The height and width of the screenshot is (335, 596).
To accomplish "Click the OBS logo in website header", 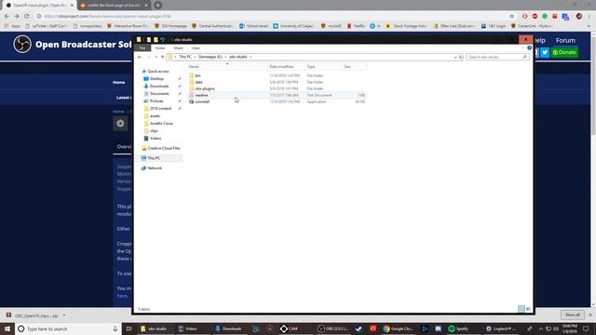I will click(x=22, y=44).
